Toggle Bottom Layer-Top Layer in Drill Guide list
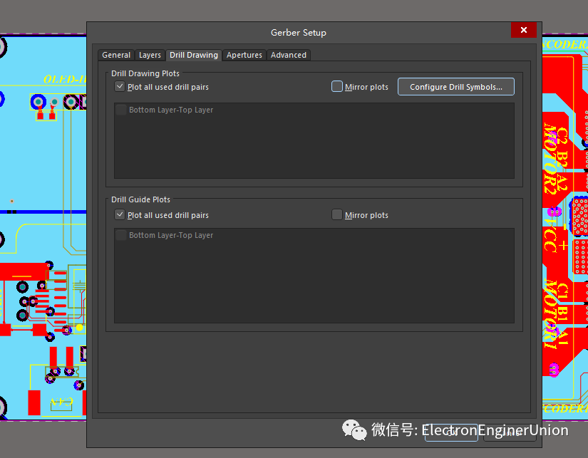Viewport: 588px width, 458px height. (121, 236)
